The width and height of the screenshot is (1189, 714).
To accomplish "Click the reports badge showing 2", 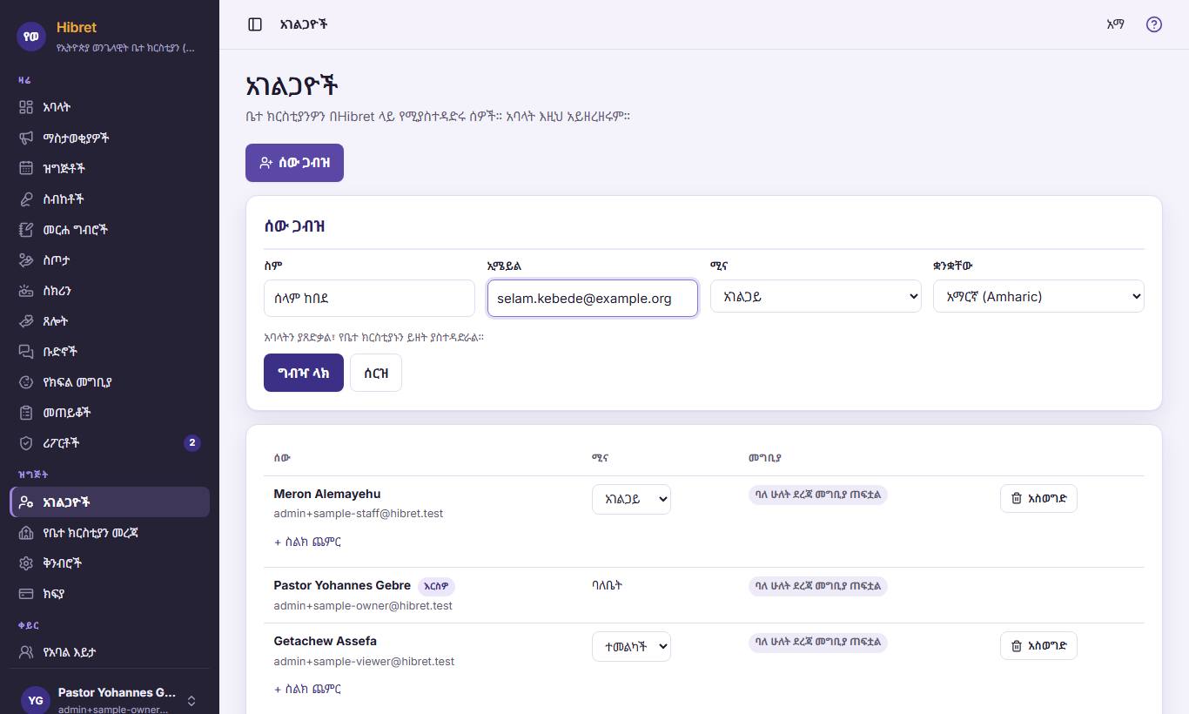I will (x=192, y=443).
